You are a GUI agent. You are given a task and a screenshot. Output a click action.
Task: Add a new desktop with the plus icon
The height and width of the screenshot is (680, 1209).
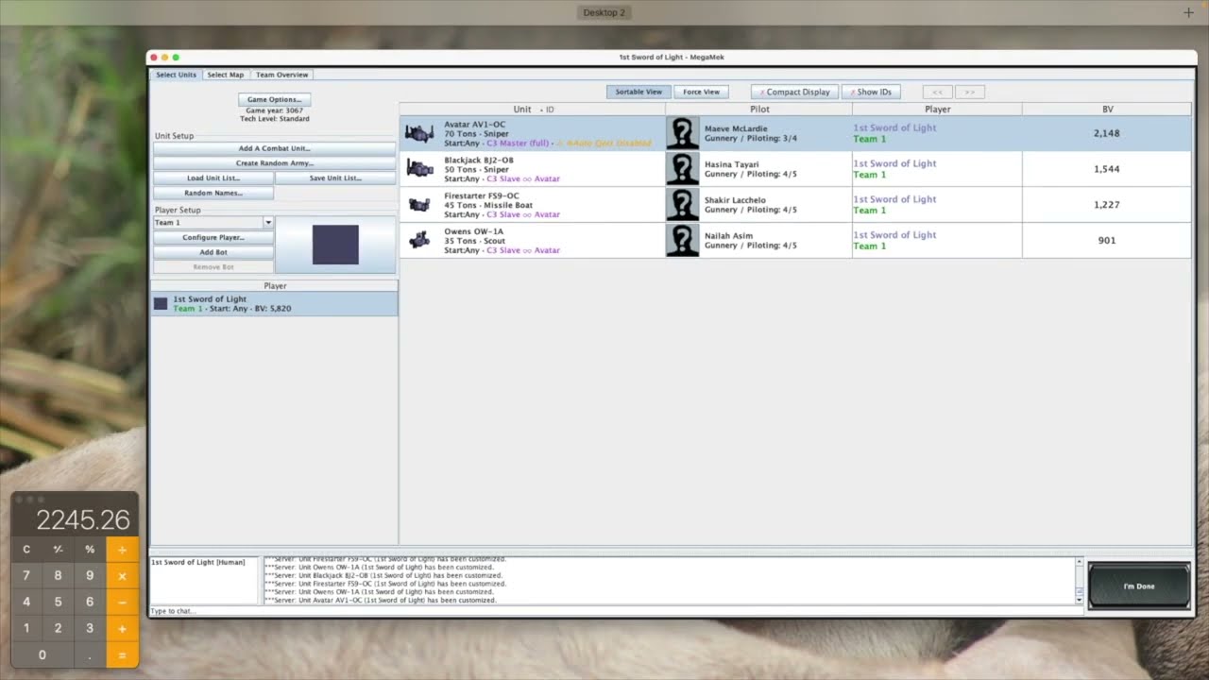(x=1188, y=12)
